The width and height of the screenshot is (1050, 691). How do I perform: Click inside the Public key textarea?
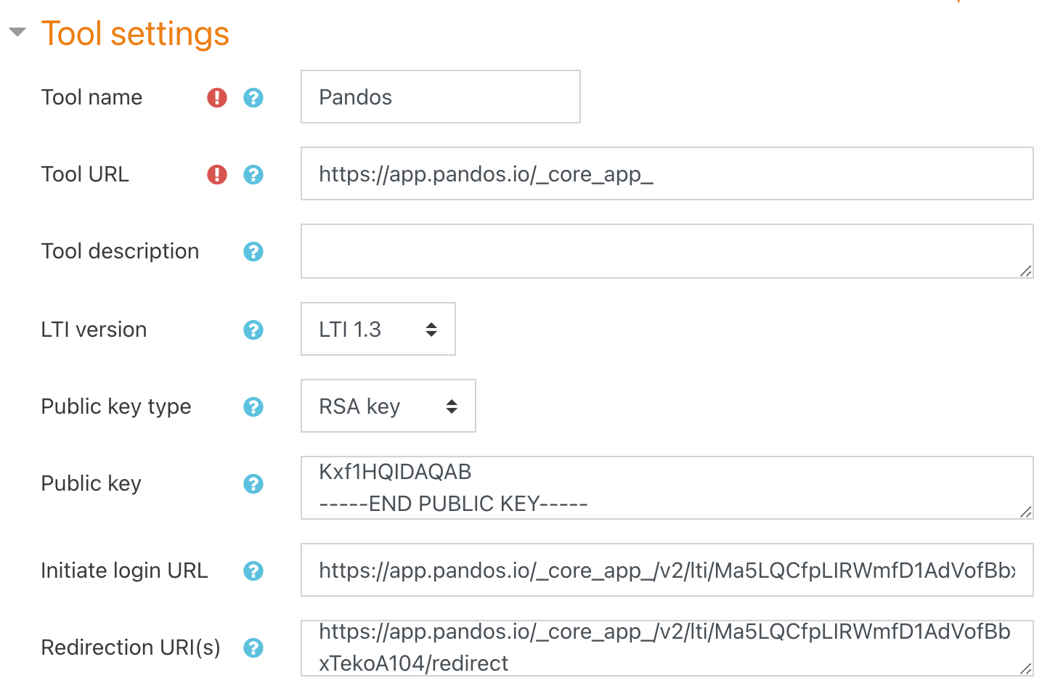tap(667, 488)
